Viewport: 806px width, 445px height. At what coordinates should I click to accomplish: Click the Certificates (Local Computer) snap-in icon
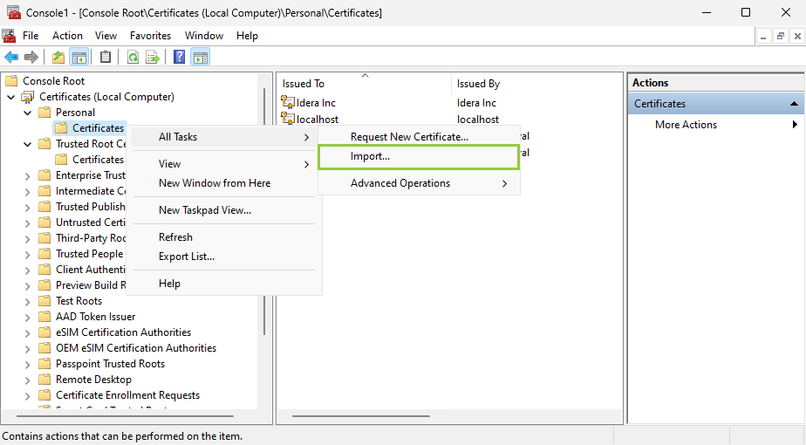coord(28,97)
